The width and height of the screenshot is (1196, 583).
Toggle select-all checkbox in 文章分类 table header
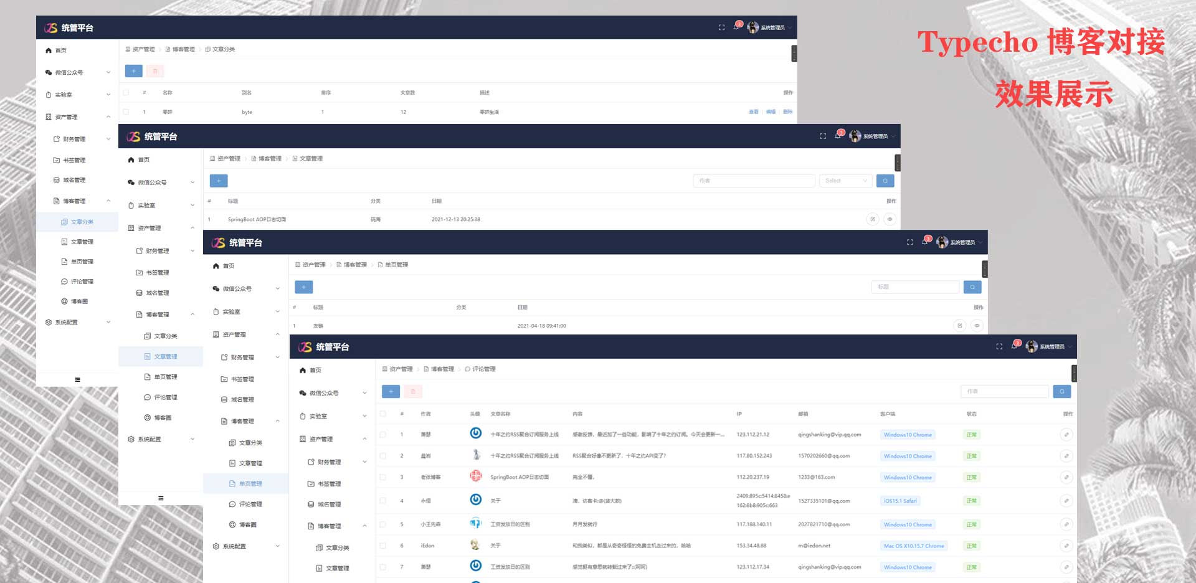[x=126, y=92]
